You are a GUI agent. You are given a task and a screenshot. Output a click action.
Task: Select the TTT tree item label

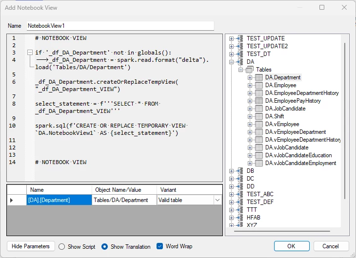pyautogui.click(x=252, y=210)
